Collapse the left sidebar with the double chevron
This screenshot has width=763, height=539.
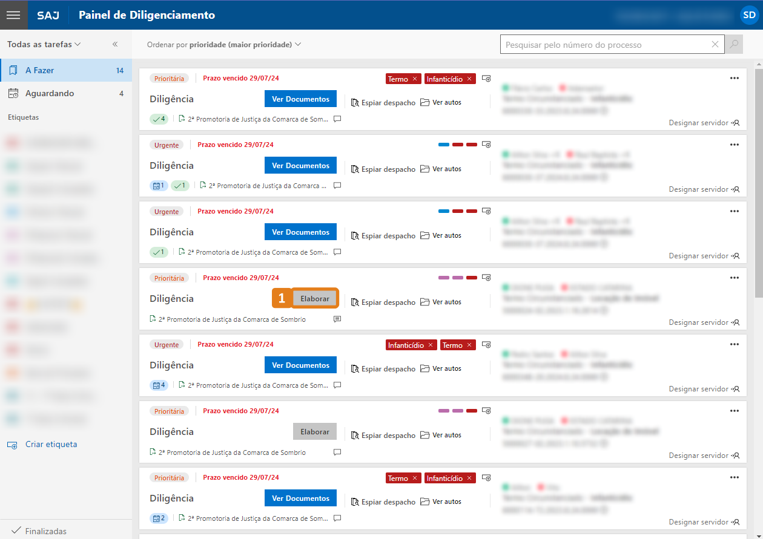(x=115, y=44)
